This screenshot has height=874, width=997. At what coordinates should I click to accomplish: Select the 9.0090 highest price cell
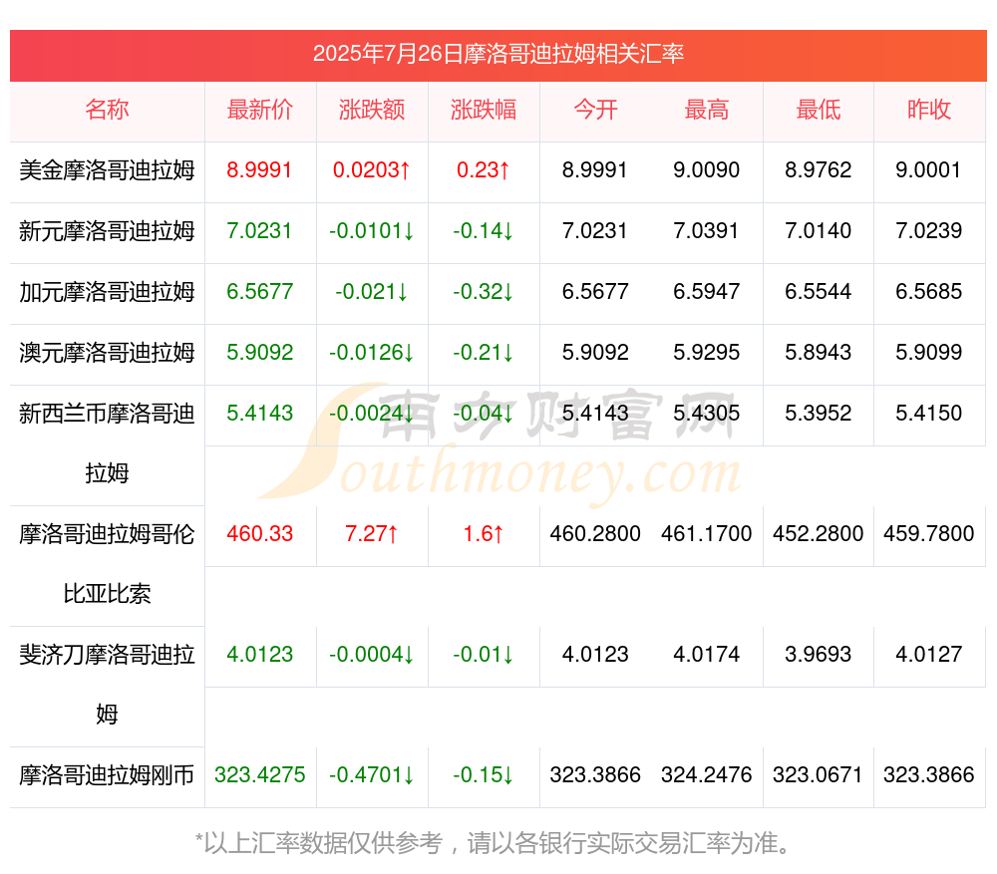706,170
